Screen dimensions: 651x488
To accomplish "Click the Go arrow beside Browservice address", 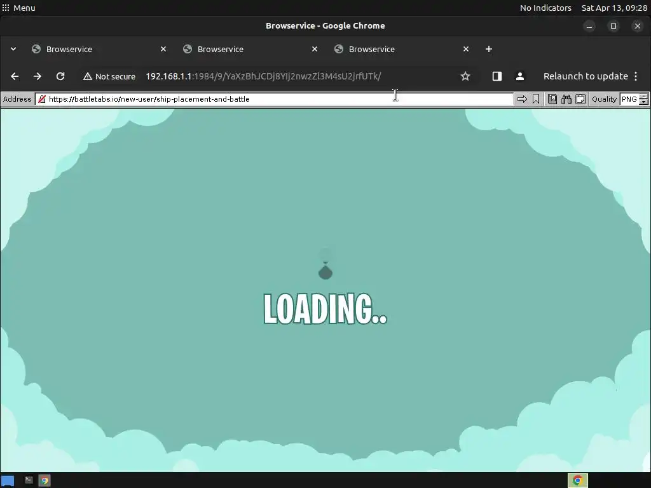I will coord(522,99).
